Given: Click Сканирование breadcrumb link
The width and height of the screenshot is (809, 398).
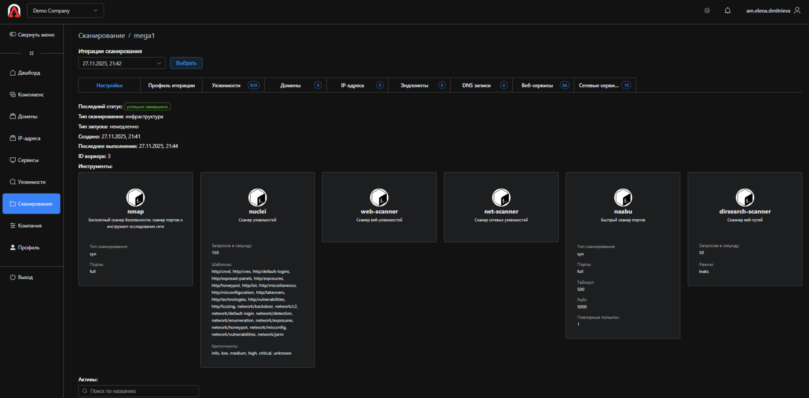Looking at the screenshot, I should [102, 35].
